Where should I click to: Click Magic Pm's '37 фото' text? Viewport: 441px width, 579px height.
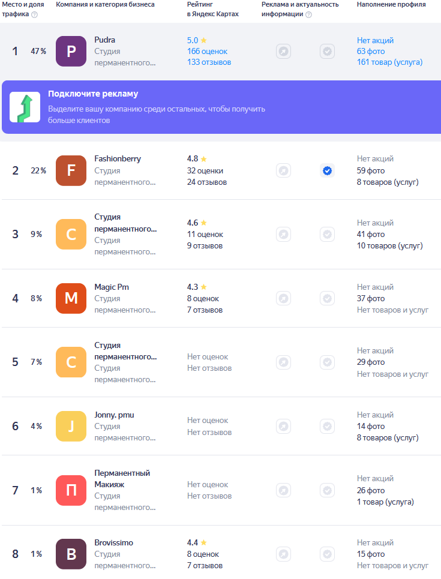click(371, 298)
